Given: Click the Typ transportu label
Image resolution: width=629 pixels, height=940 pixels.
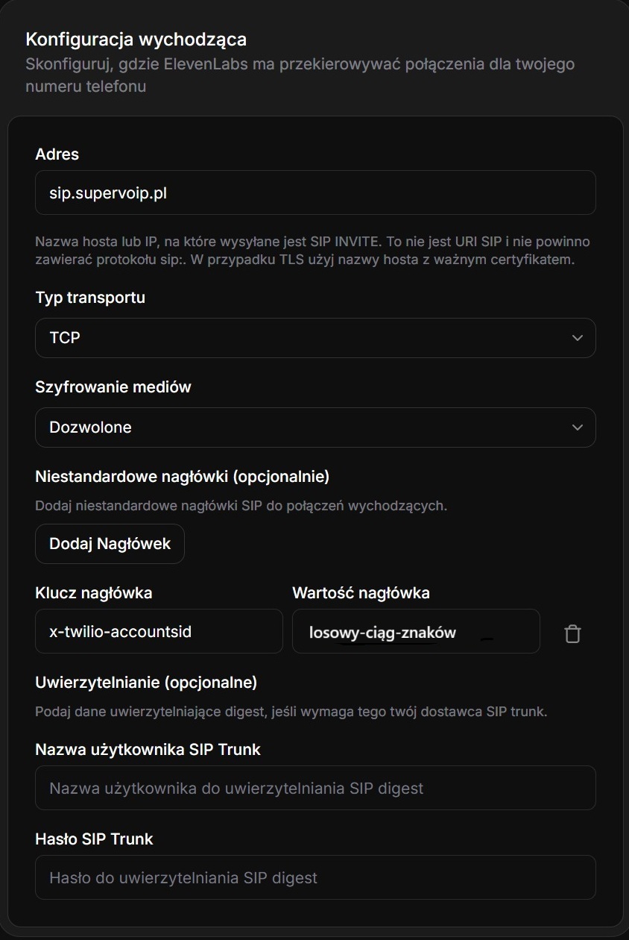Looking at the screenshot, I should [x=90, y=297].
